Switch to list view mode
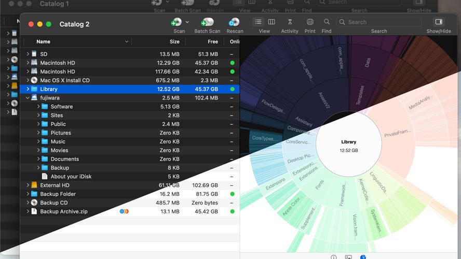461x259 pixels. [258, 22]
